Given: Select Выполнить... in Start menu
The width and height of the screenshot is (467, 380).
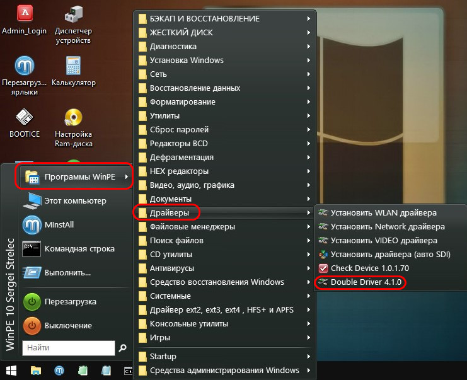Looking at the screenshot, I should click(x=76, y=272).
